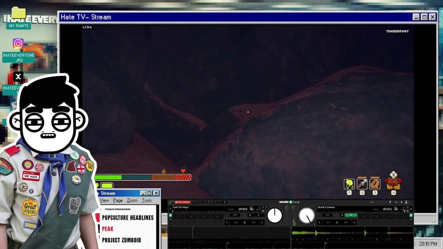Click the IHATEEVERYONE .JPG desktop label
Image resolution: width=443 pixels, height=249 pixels.
tap(19, 58)
